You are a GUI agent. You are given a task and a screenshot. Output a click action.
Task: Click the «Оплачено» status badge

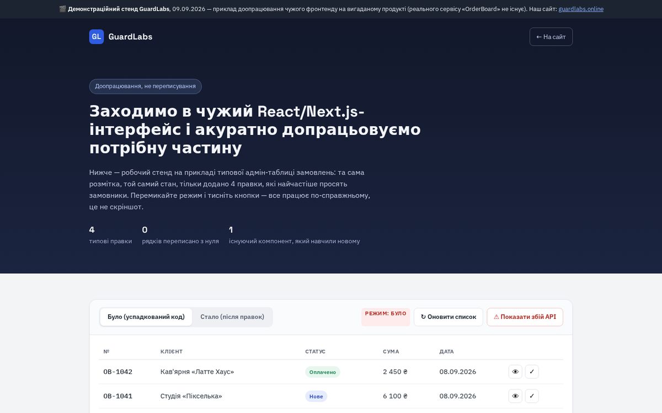(x=323, y=372)
